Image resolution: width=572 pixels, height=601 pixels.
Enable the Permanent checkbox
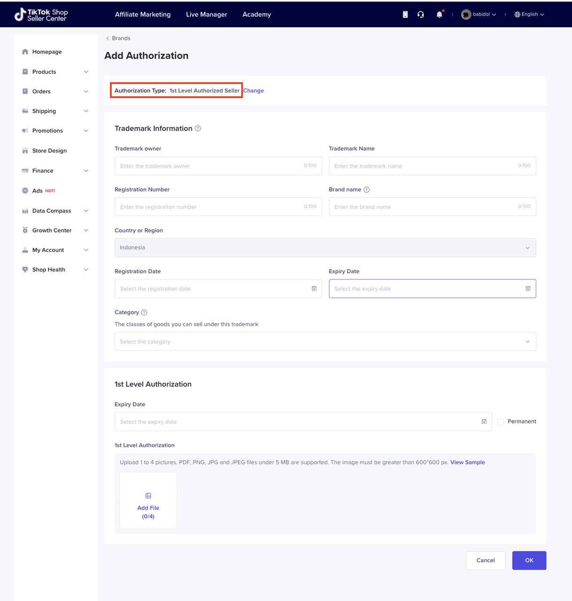coord(501,422)
